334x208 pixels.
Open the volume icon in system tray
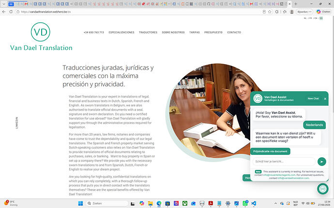pyautogui.click(x=307, y=203)
